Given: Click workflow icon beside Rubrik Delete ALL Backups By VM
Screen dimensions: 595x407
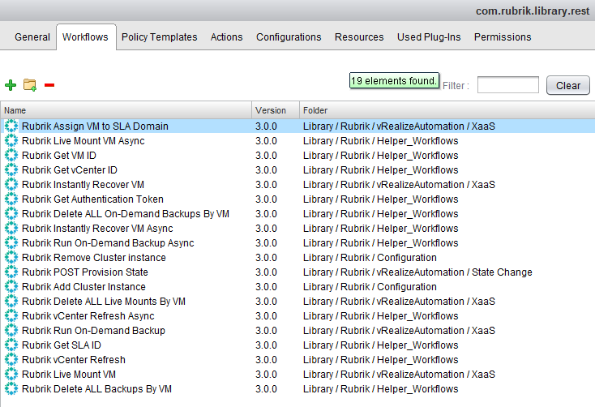Looking at the screenshot, I should click(11, 389).
